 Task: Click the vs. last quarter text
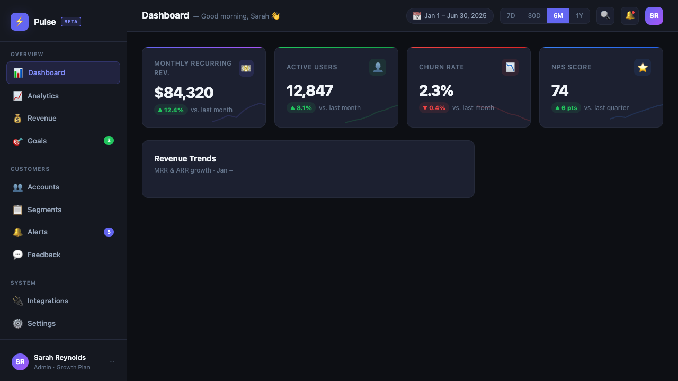pos(606,108)
